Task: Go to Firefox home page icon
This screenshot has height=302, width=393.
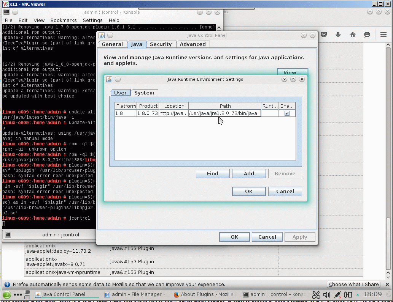Action: pos(353,35)
